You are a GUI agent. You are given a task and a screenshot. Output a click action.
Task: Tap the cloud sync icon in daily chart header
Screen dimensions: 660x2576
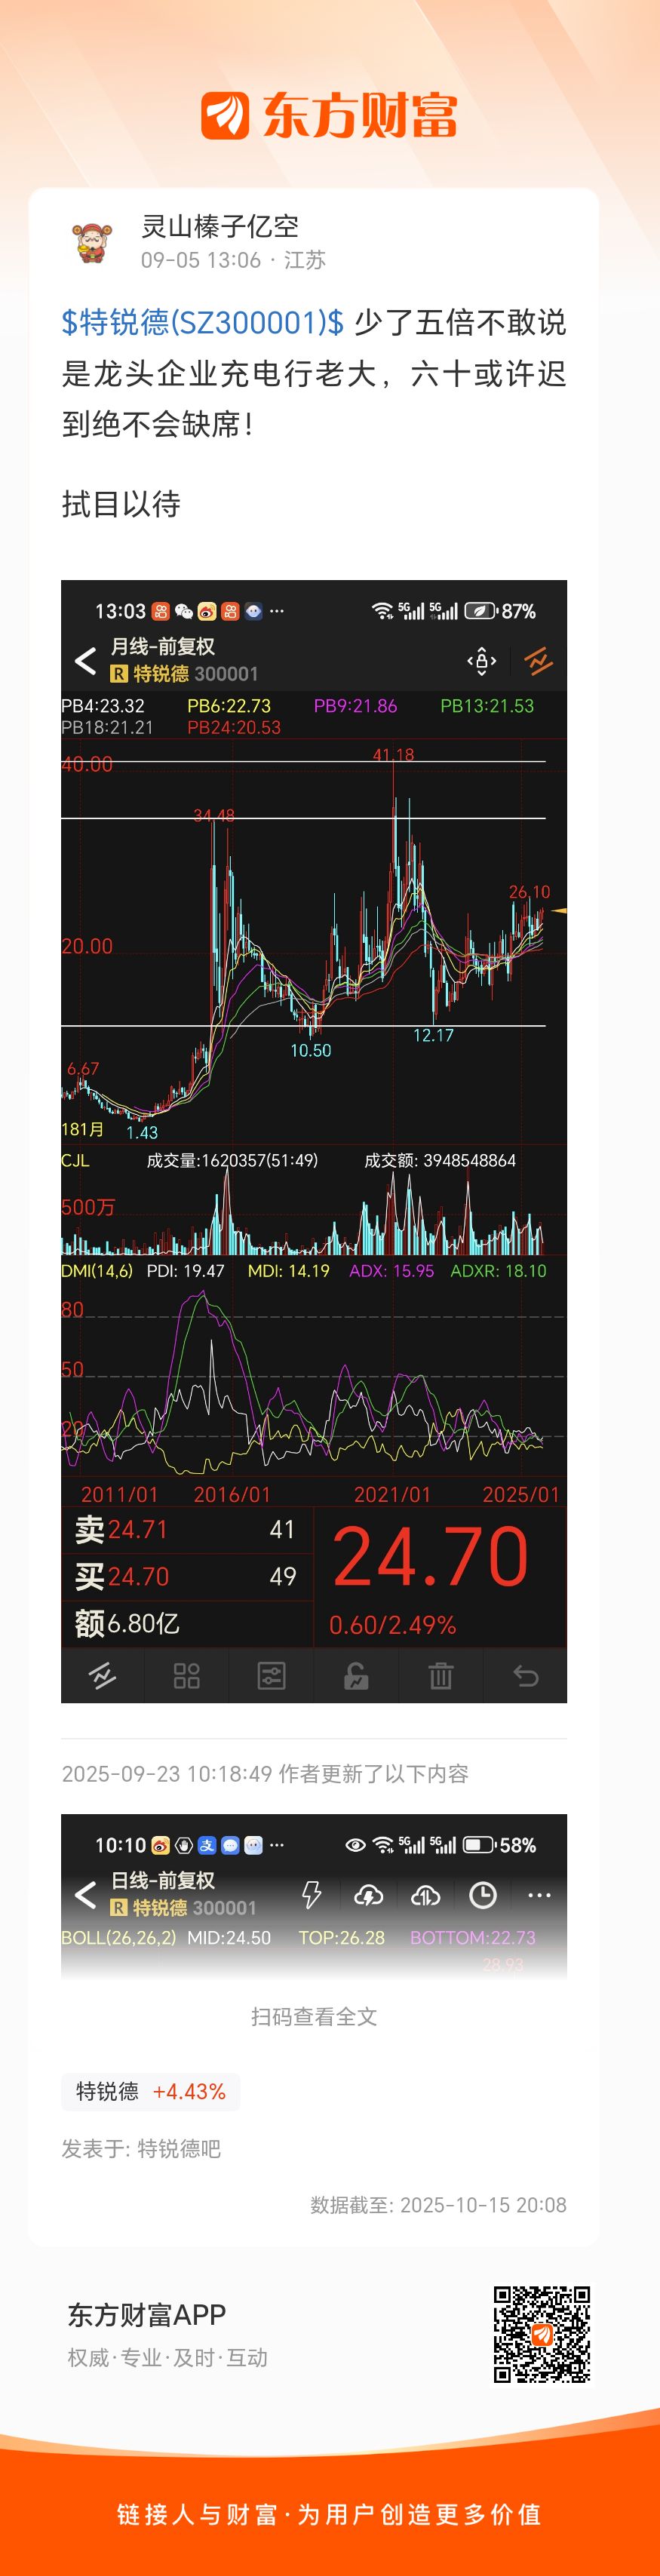[x=426, y=1895]
